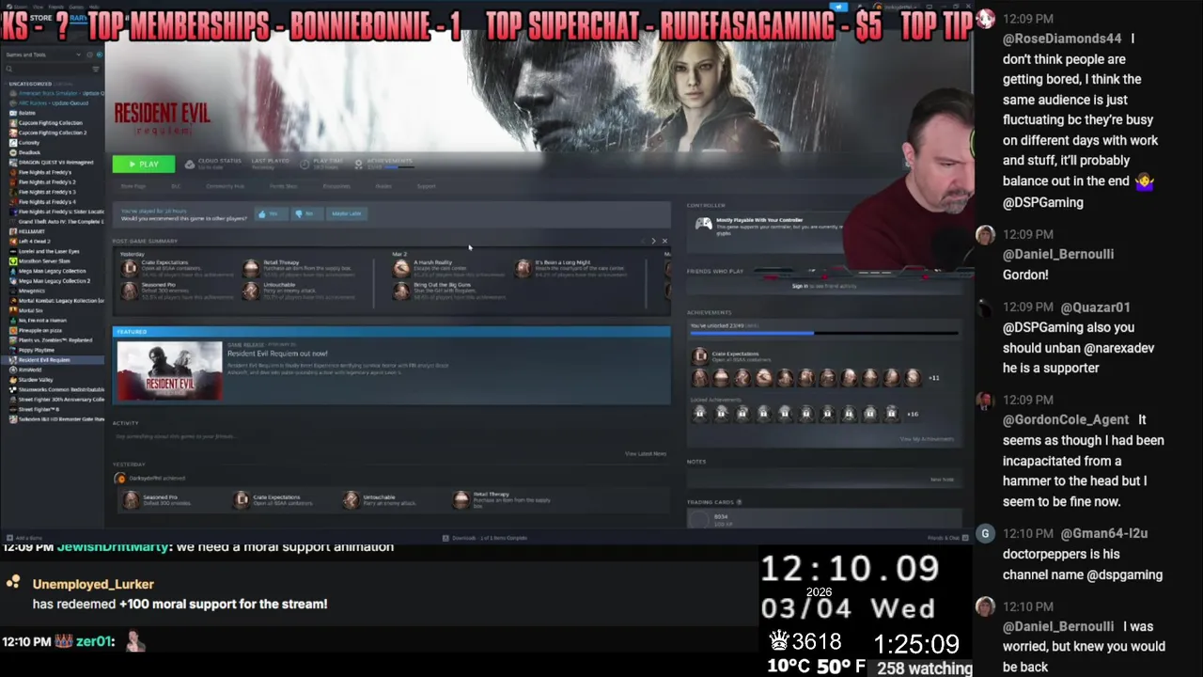Click the library search field
The height and width of the screenshot is (677, 1203).
pyautogui.click(x=47, y=69)
